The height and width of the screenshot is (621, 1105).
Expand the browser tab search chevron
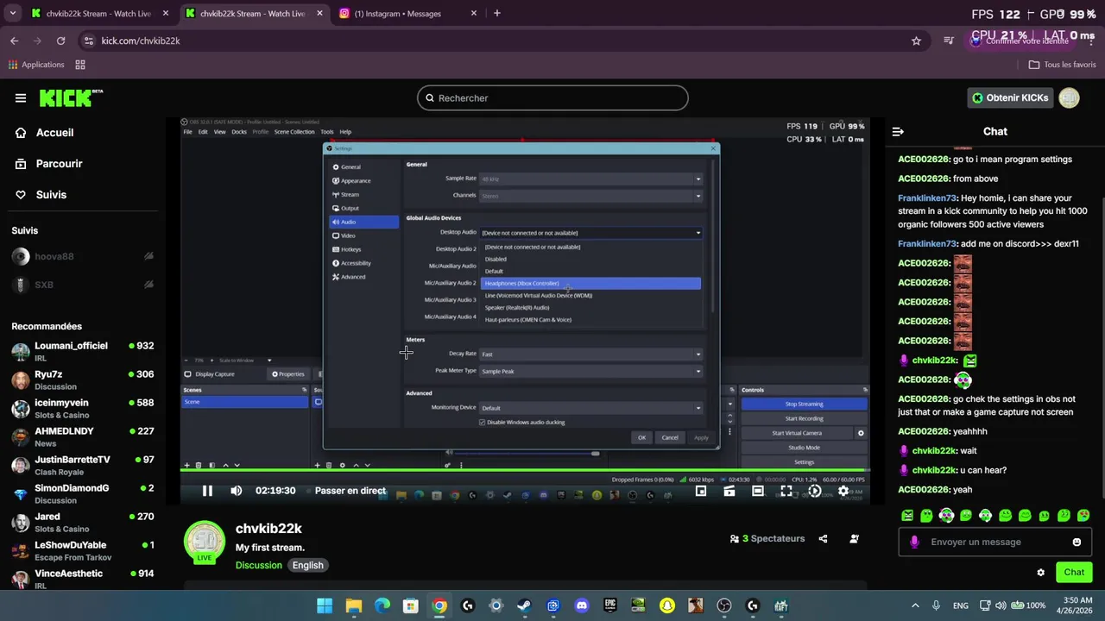pyautogui.click(x=12, y=13)
